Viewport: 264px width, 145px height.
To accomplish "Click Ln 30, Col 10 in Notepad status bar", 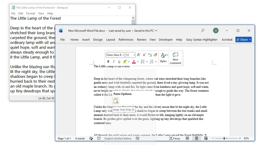I will [46, 98].
